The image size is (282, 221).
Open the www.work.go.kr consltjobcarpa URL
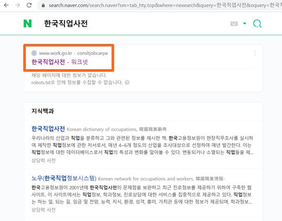73,53
